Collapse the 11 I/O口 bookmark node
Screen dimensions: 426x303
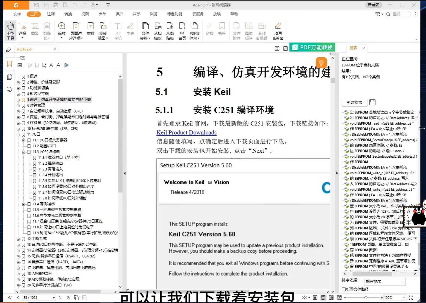[18, 134]
